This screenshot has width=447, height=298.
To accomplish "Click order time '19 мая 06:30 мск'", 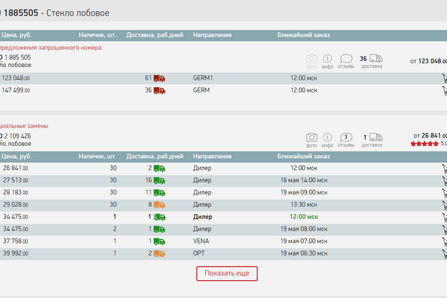I will (304, 253).
